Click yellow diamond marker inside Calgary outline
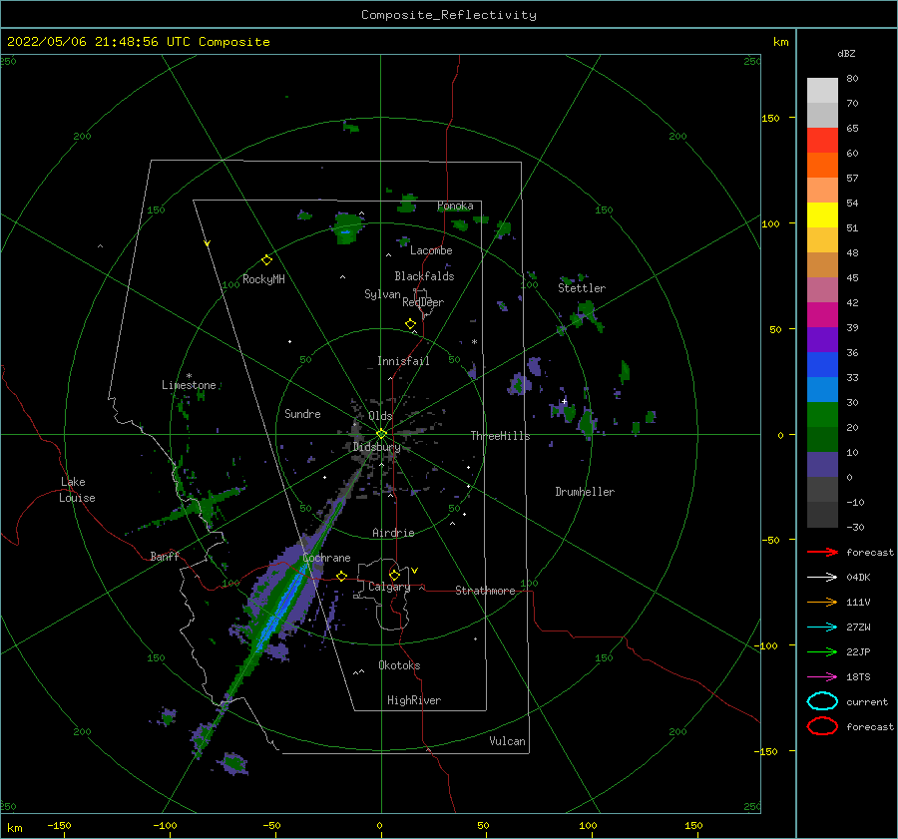Screen dimensions: 898x839 coord(394,575)
